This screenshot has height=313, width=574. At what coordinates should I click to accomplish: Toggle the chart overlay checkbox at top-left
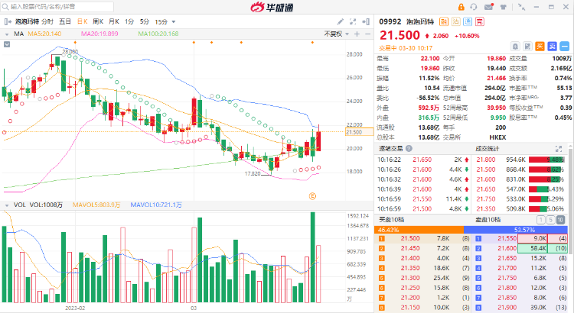click(x=7, y=44)
